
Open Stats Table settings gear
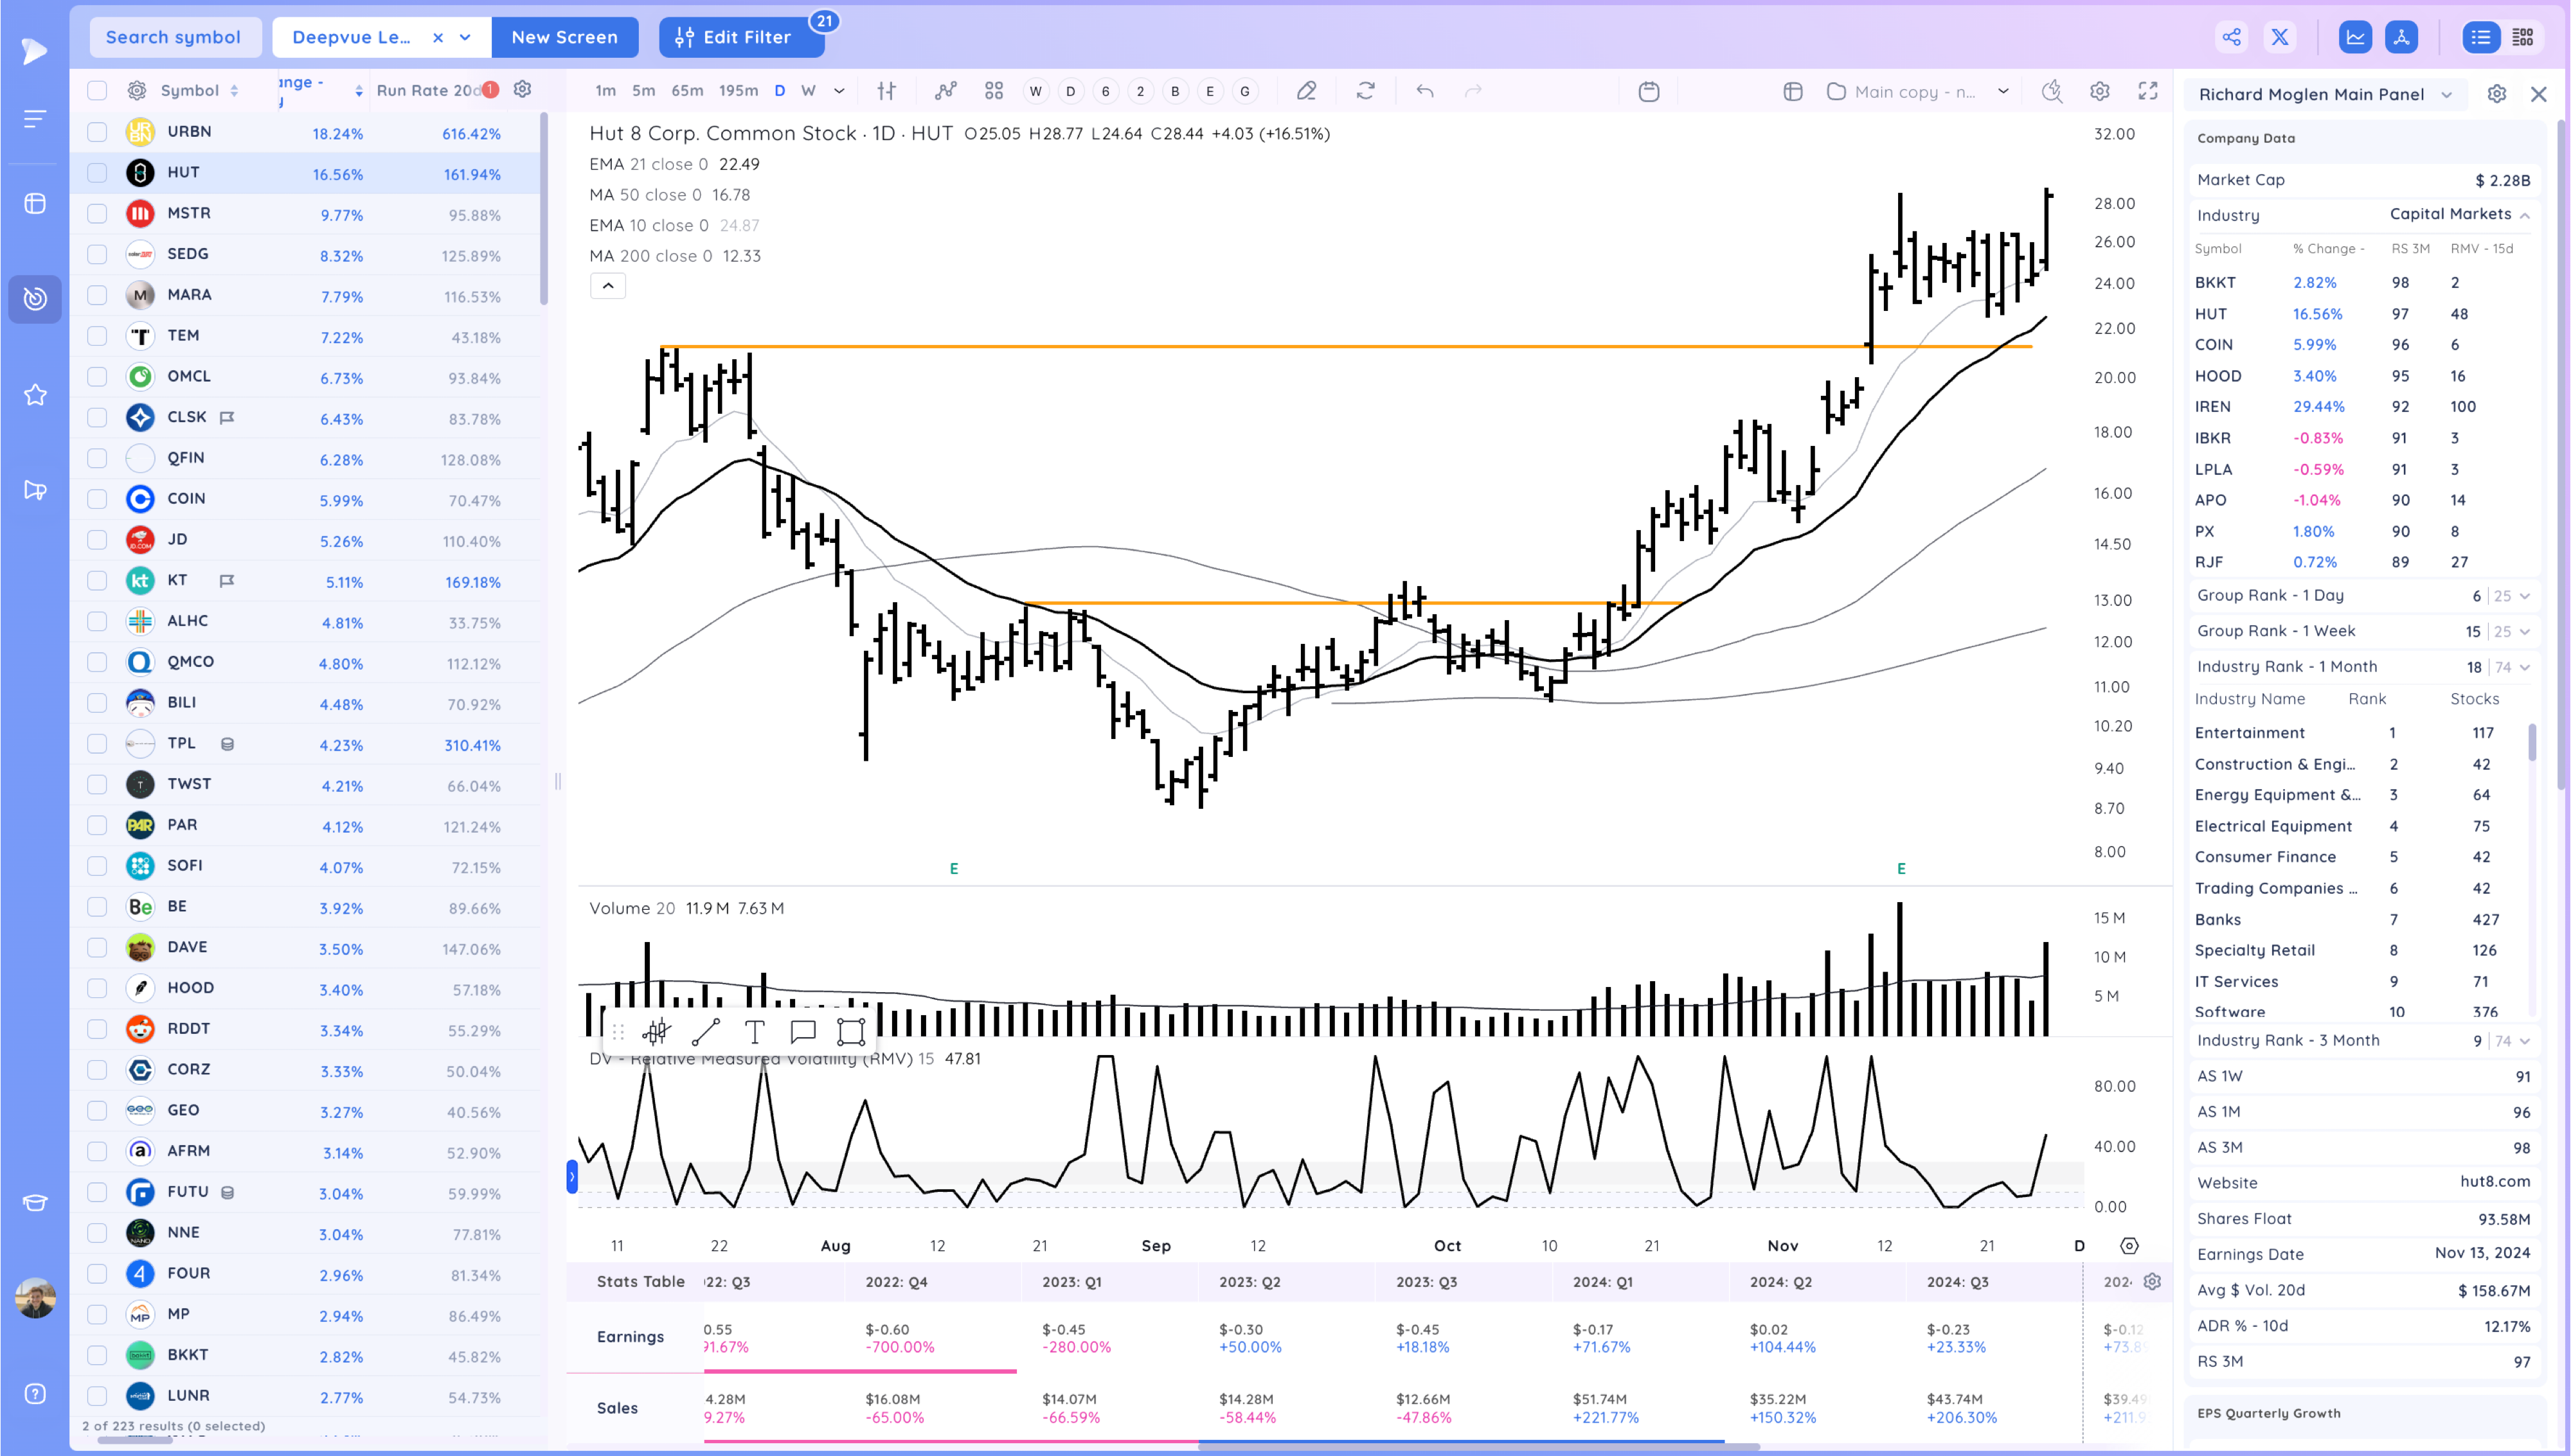2152,1281
